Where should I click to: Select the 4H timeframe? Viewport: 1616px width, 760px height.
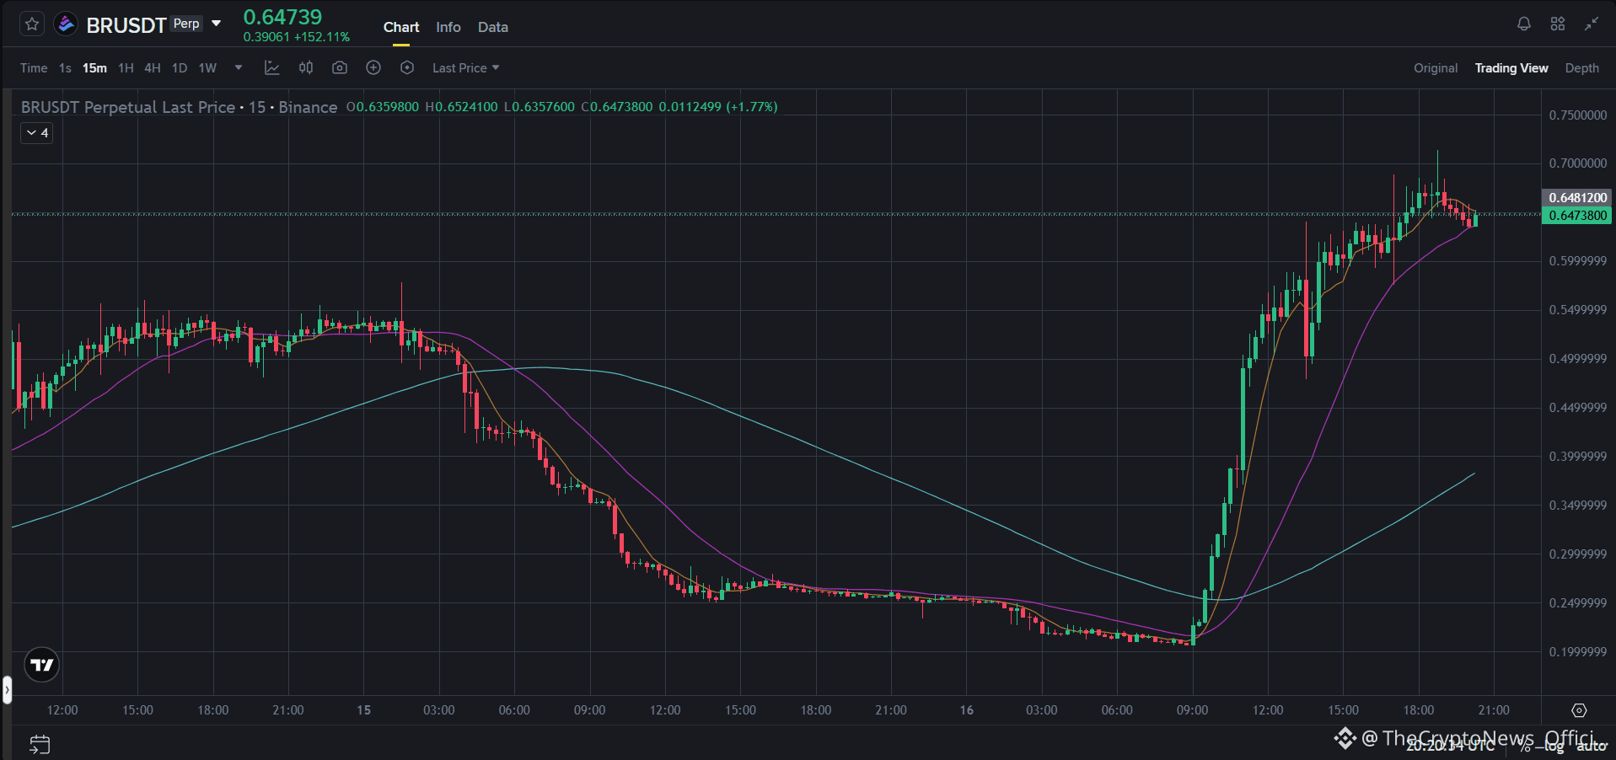pos(152,68)
